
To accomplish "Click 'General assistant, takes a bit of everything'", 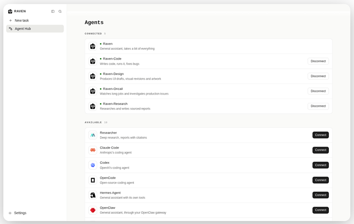I will point(127,49).
